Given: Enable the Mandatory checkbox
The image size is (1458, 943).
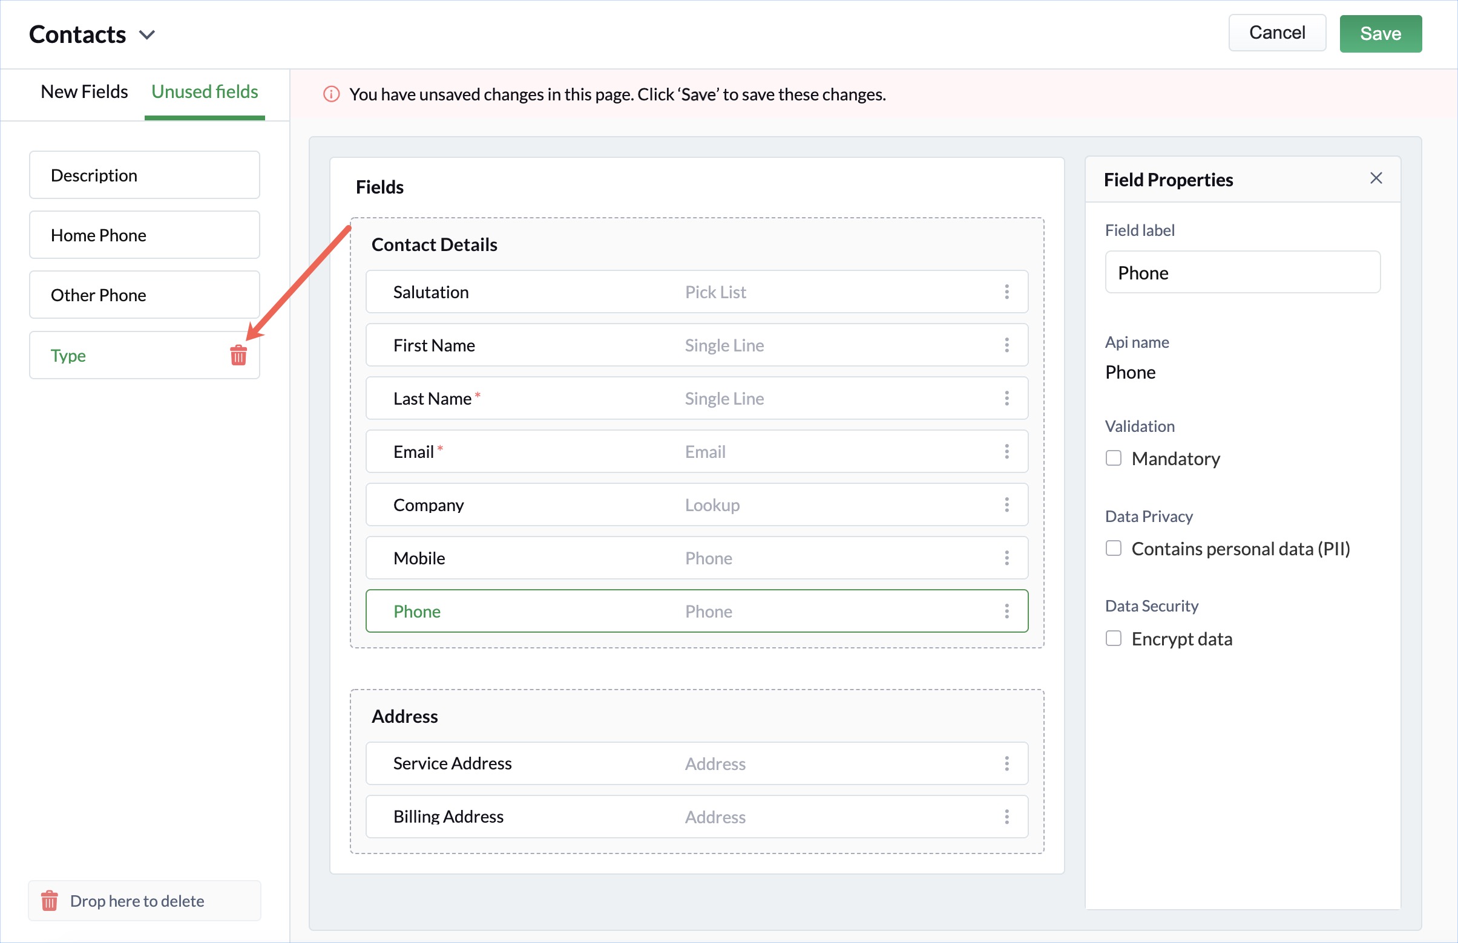Looking at the screenshot, I should [1114, 458].
